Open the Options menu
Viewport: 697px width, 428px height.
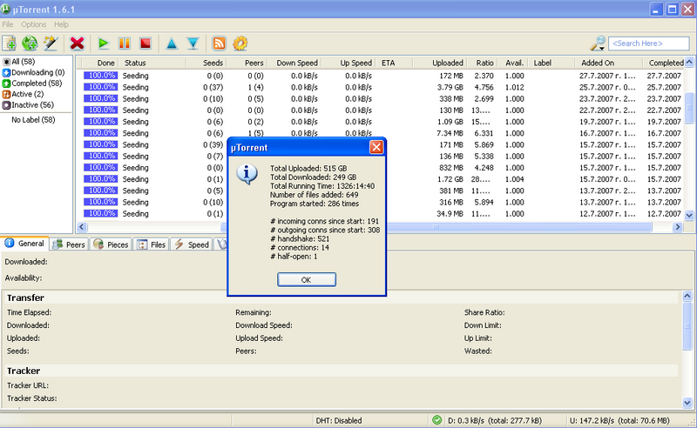33,24
